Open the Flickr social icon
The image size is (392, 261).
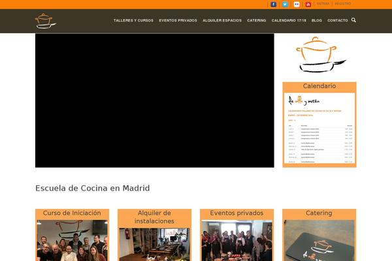point(297,5)
